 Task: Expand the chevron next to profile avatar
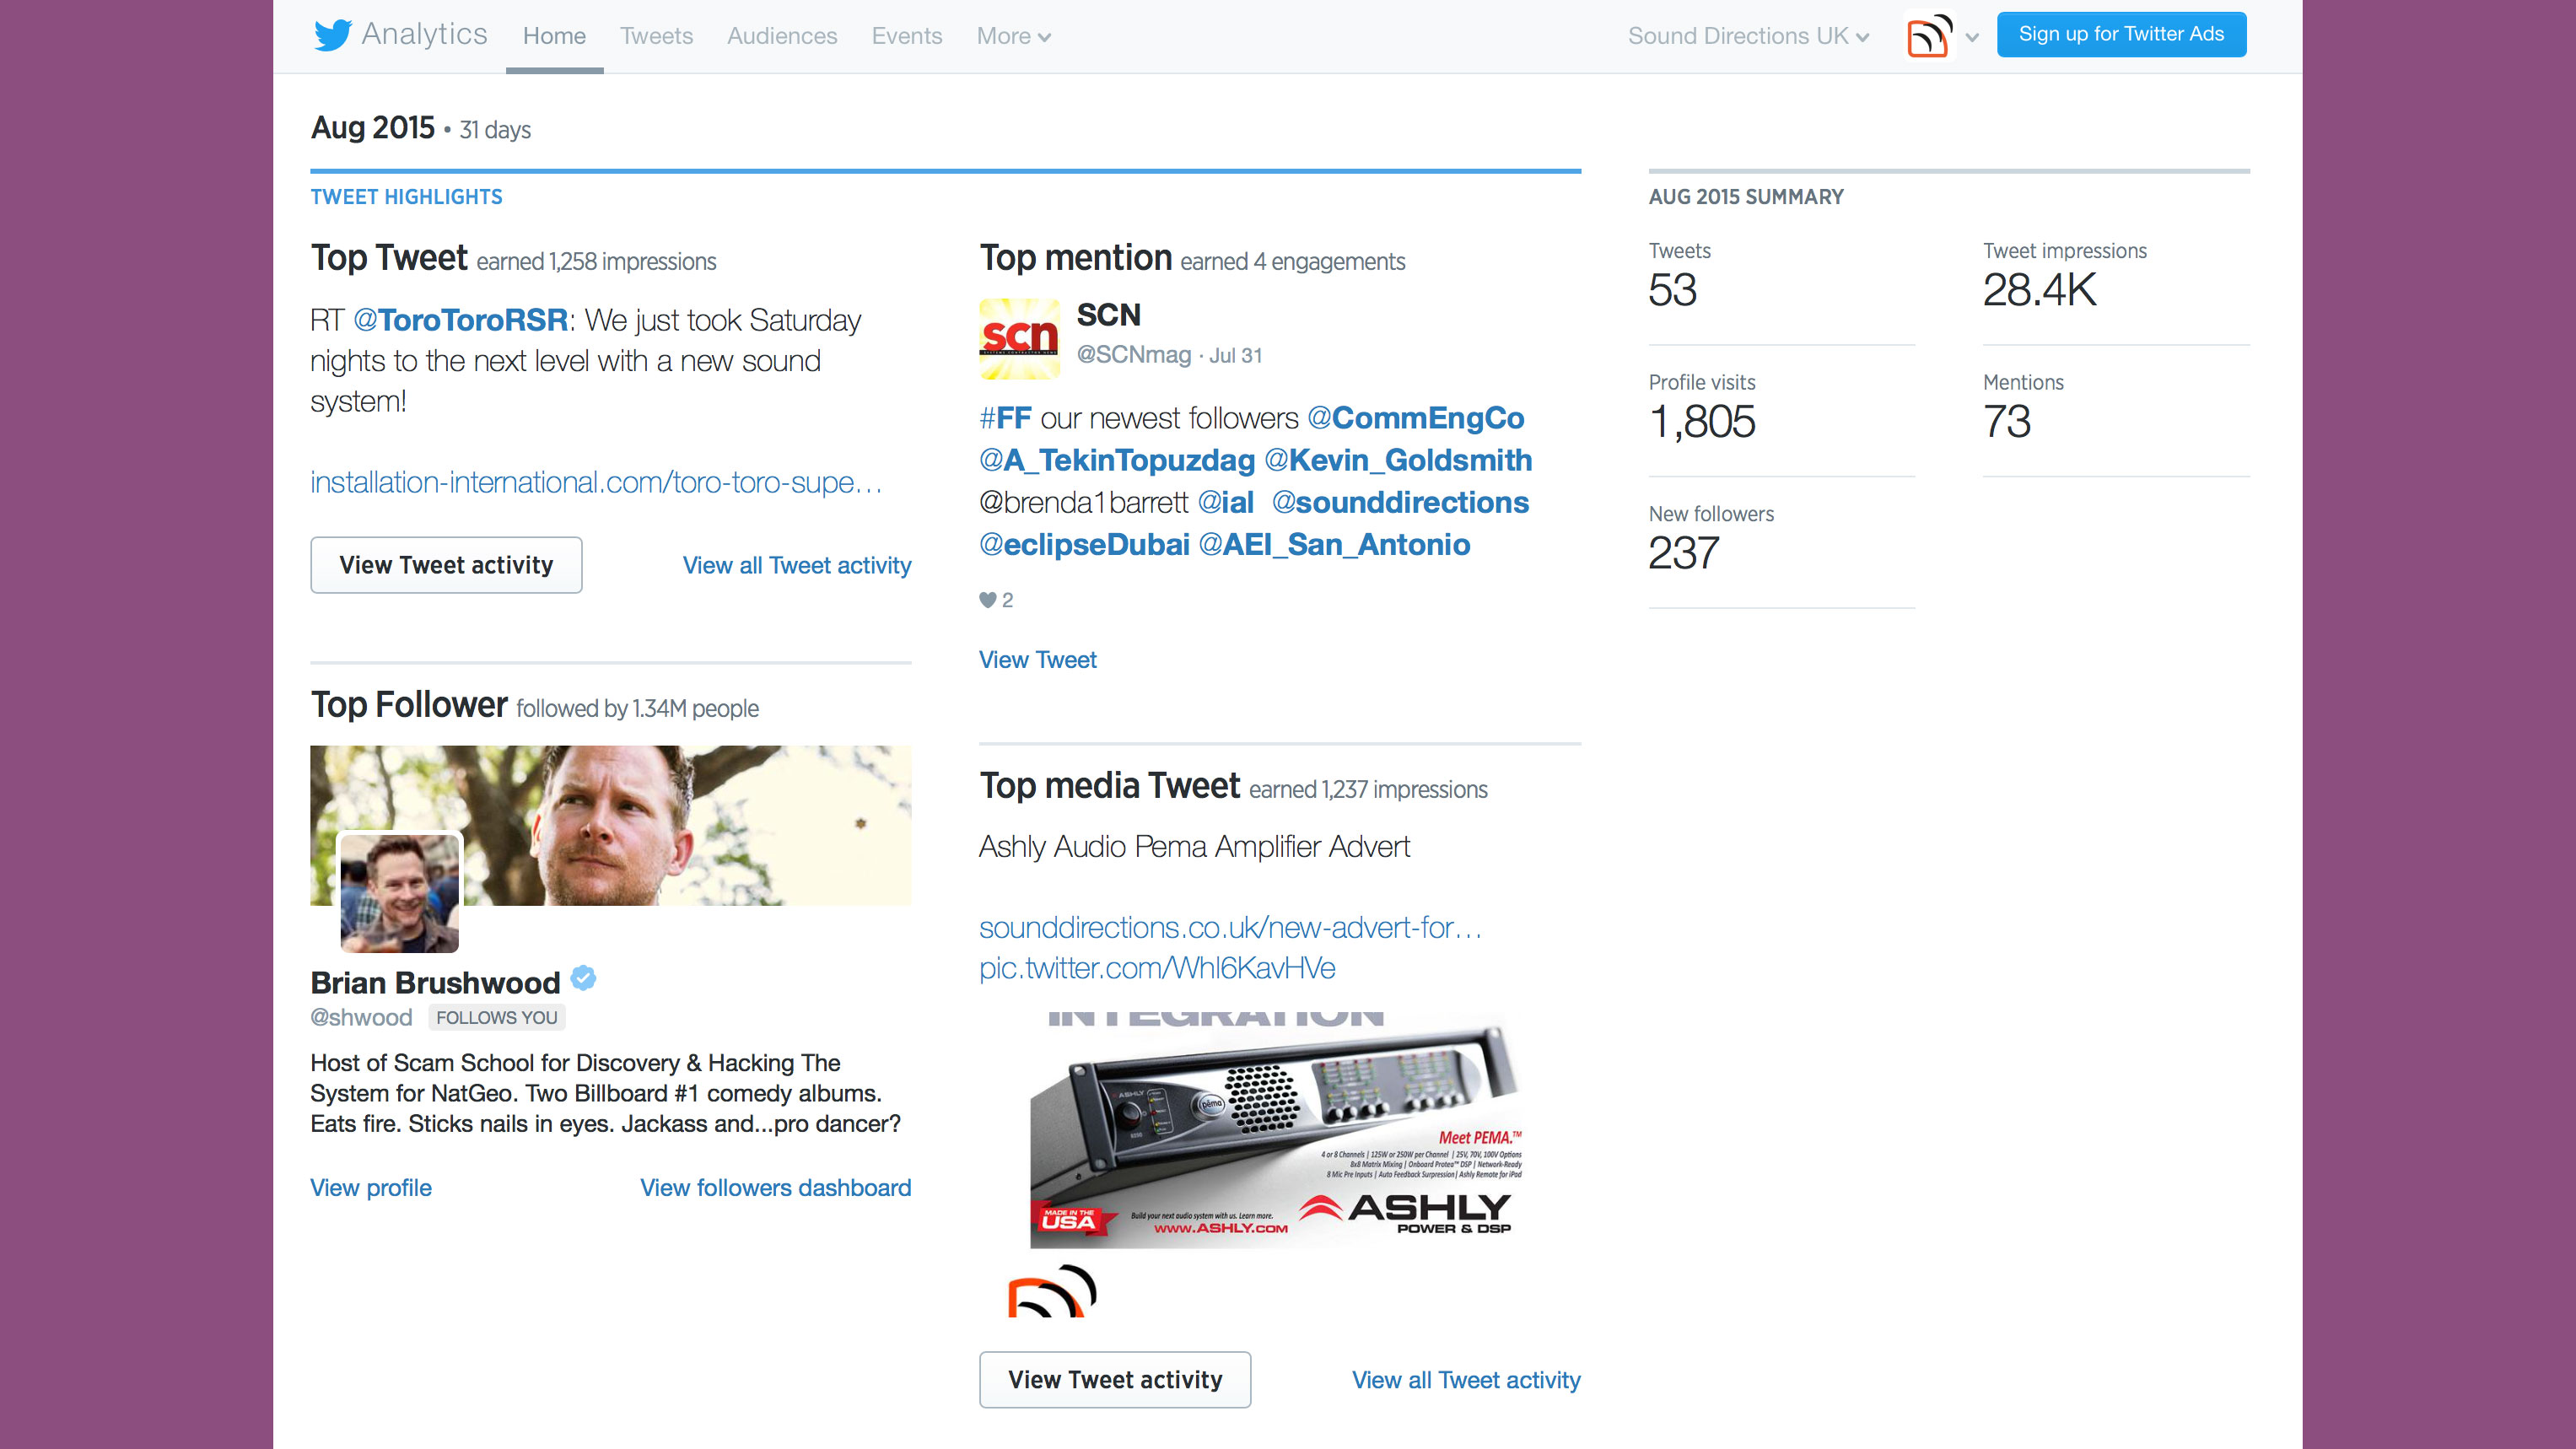(1972, 38)
